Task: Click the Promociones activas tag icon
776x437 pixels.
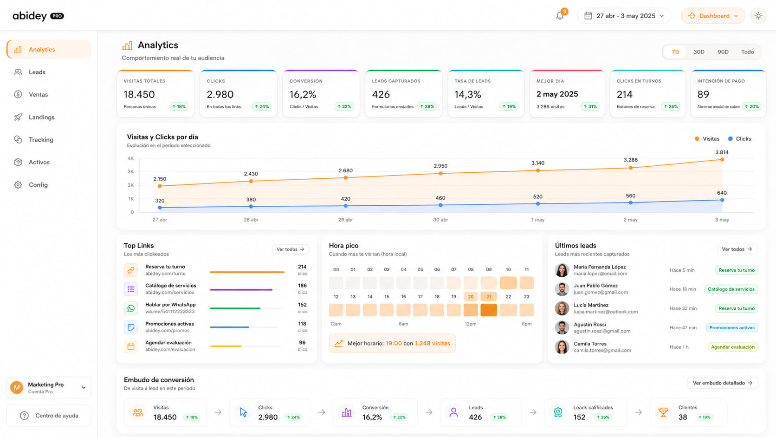Action: [x=131, y=327]
